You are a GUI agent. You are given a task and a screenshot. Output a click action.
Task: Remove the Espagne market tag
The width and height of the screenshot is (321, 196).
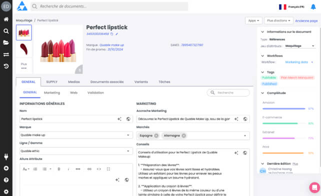(156, 135)
